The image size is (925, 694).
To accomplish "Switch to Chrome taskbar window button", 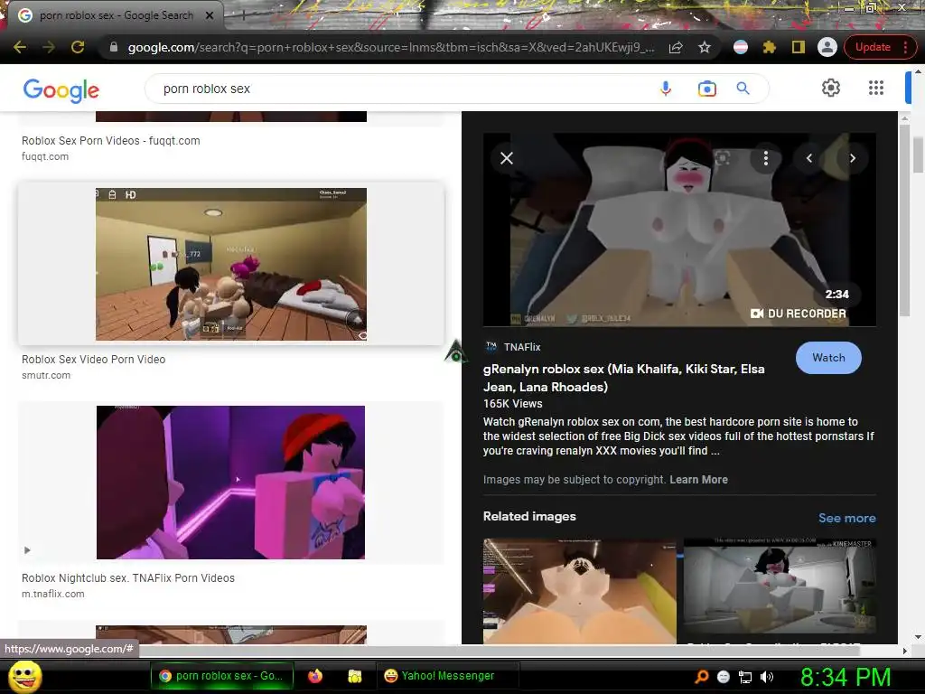I will pos(221,676).
